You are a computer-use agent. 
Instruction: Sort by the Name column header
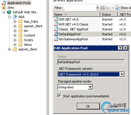[x=77, y=14]
